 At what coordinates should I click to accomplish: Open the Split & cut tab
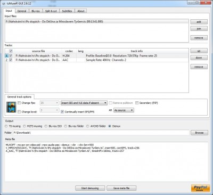(51, 11)
